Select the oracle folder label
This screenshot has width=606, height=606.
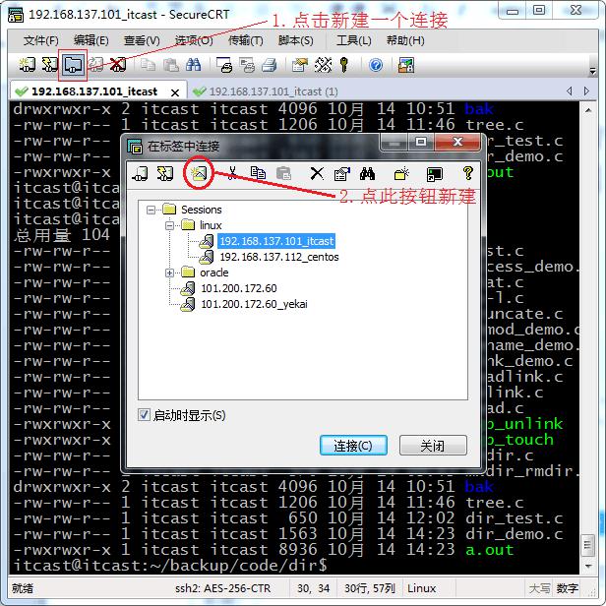point(214,273)
